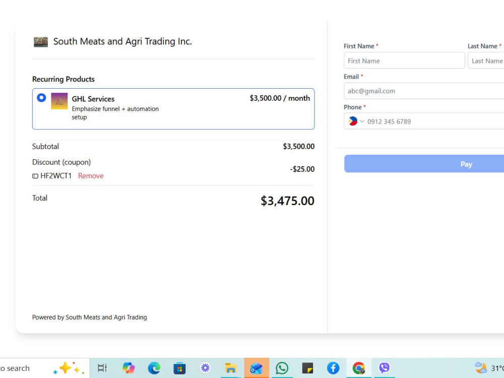Viewport: 504px width, 378px height.
Task: Click the $3,500.00 / month price
Action: [x=280, y=98]
